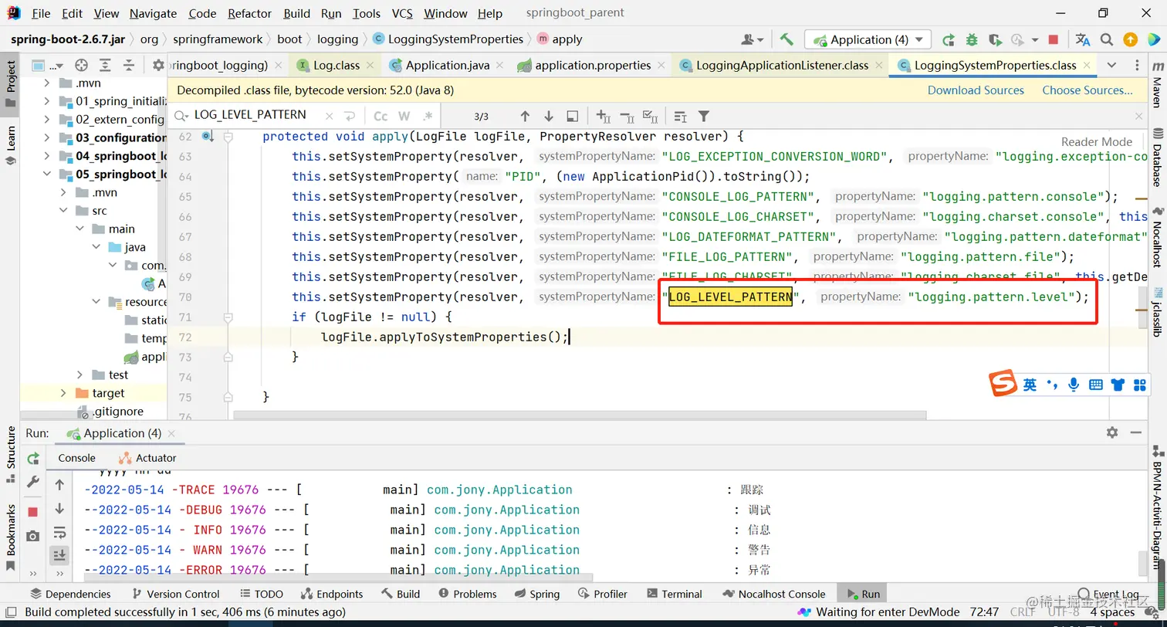Go to previous search occurrence
1167x627 pixels.
pyautogui.click(x=525, y=117)
